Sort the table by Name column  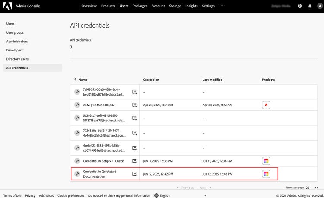[83, 80]
